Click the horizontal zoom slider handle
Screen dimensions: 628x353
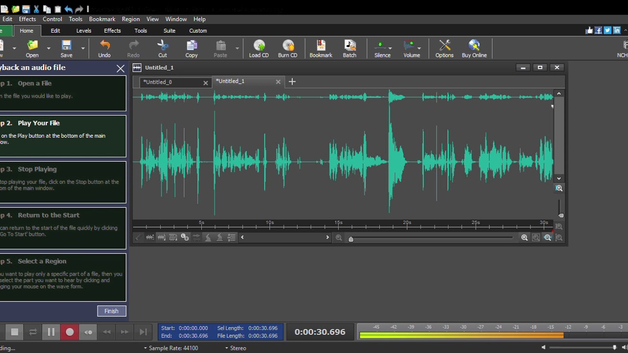point(351,239)
